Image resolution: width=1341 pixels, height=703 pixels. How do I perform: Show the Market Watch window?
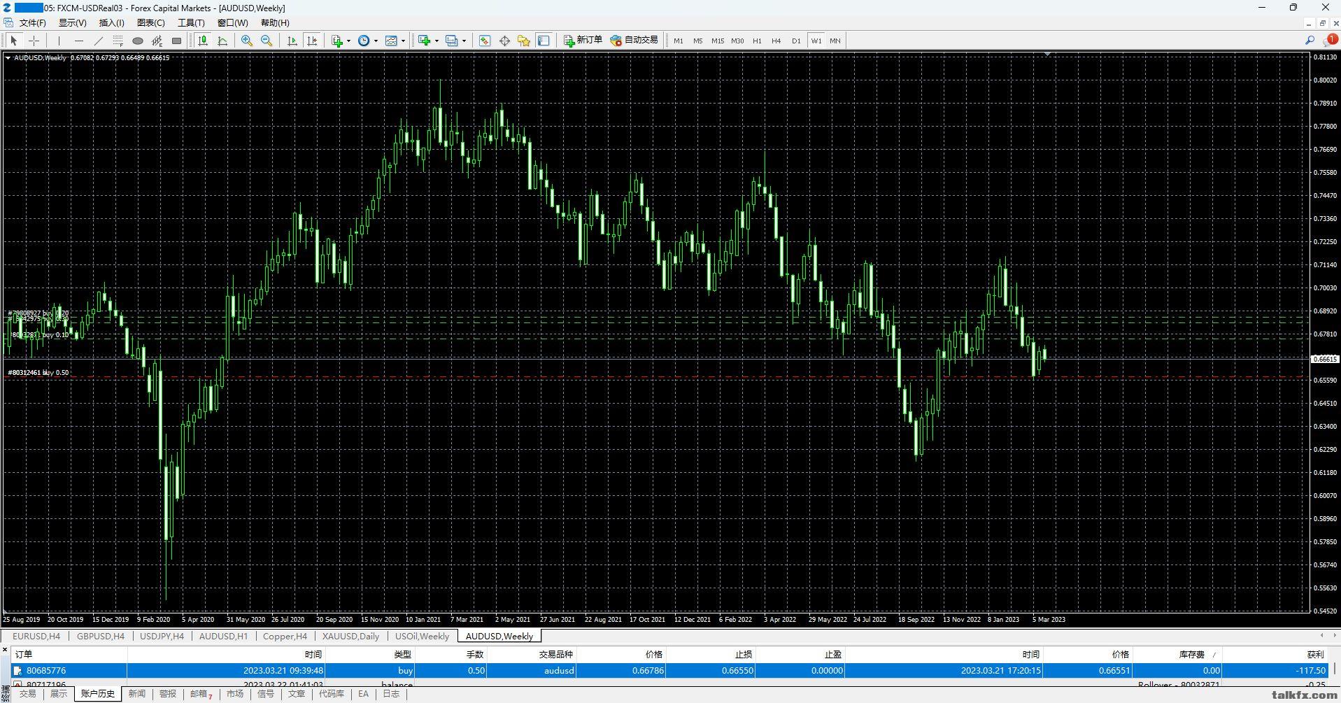[485, 41]
